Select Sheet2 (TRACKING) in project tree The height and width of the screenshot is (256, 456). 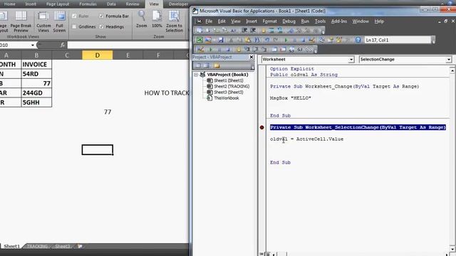tap(232, 86)
